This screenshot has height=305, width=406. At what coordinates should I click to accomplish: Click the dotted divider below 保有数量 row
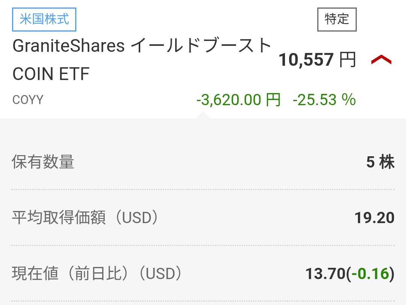(203, 190)
